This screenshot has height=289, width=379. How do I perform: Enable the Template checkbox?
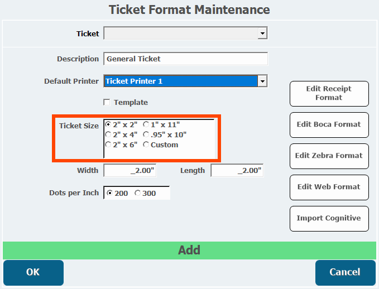coord(107,103)
